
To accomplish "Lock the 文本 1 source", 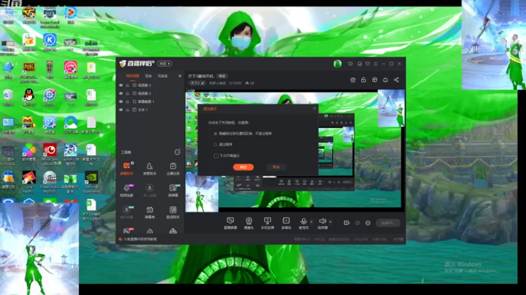I will click(x=128, y=109).
